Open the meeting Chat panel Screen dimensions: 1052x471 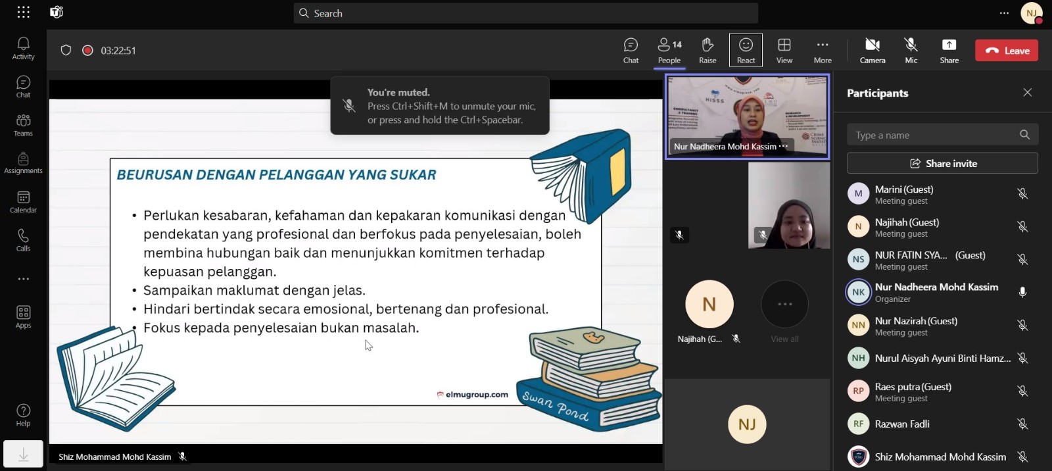(x=631, y=51)
